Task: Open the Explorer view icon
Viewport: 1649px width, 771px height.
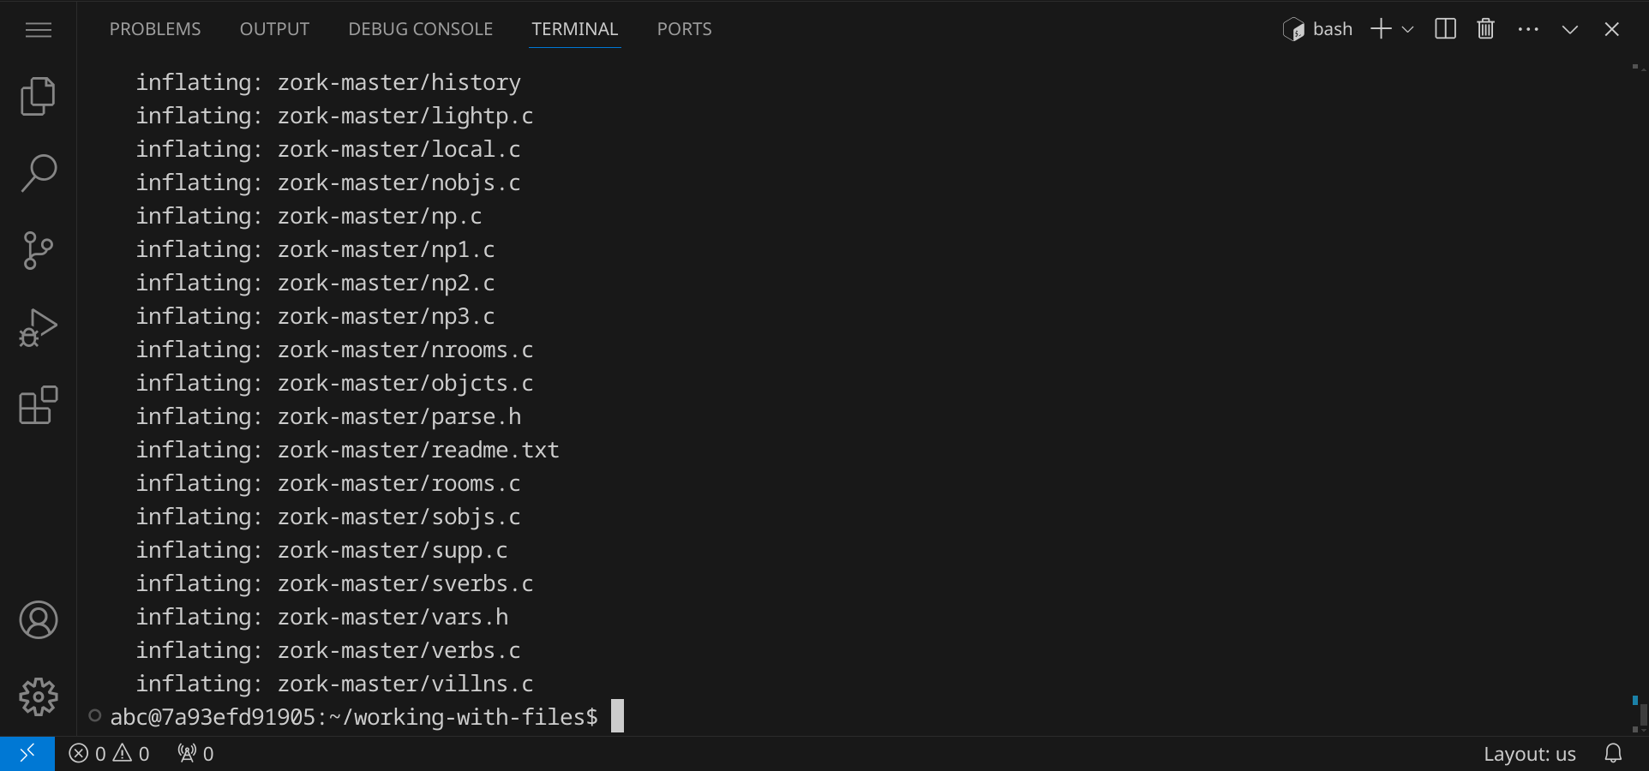Action: coord(38,96)
